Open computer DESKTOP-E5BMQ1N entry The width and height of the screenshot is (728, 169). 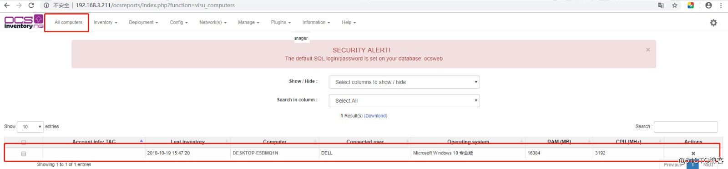(x=255, y=153)
